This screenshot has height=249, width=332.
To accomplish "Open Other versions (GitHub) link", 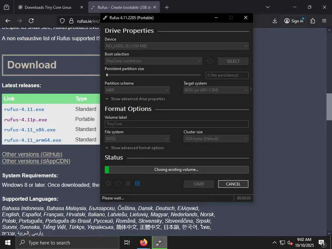I will tap(32, 154).
